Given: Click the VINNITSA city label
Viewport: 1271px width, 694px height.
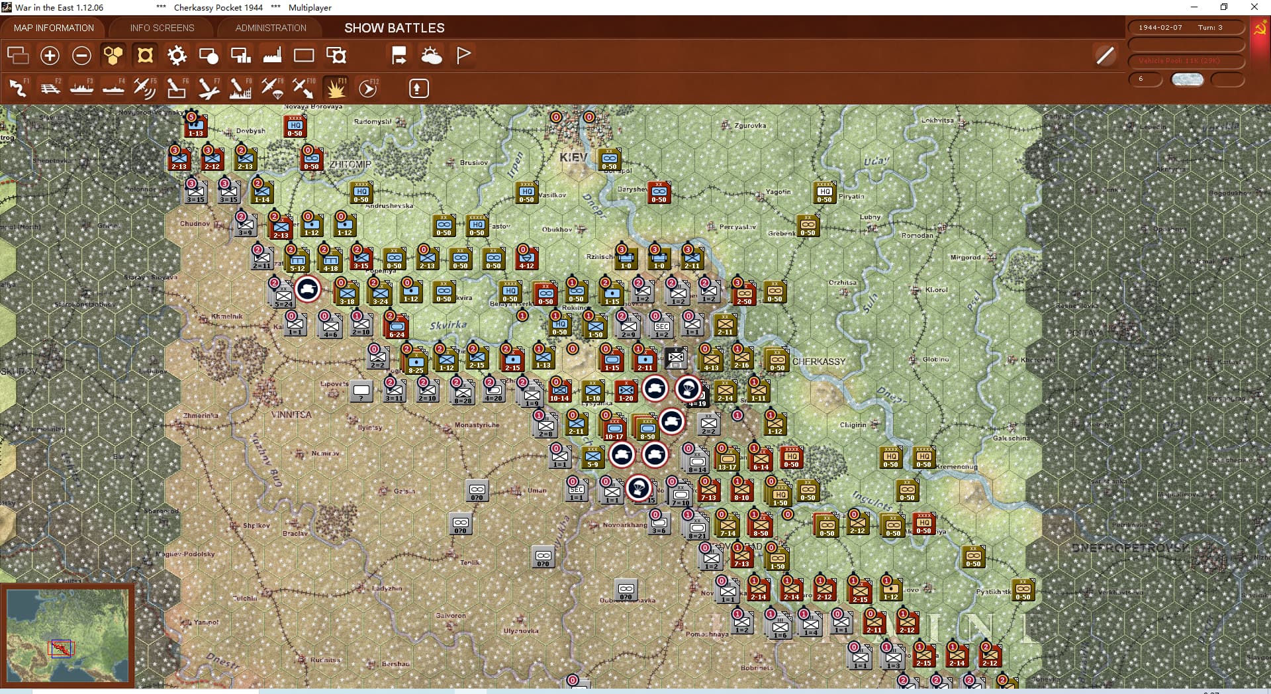Looking at the screenshot, I should 291,415.
